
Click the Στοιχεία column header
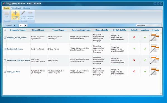(x=155, y=30)
